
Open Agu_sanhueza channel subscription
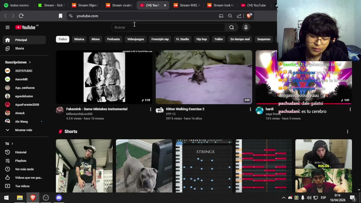[x=24, y=88]
